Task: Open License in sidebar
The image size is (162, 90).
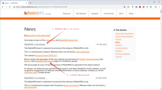Action: [118, 57]
